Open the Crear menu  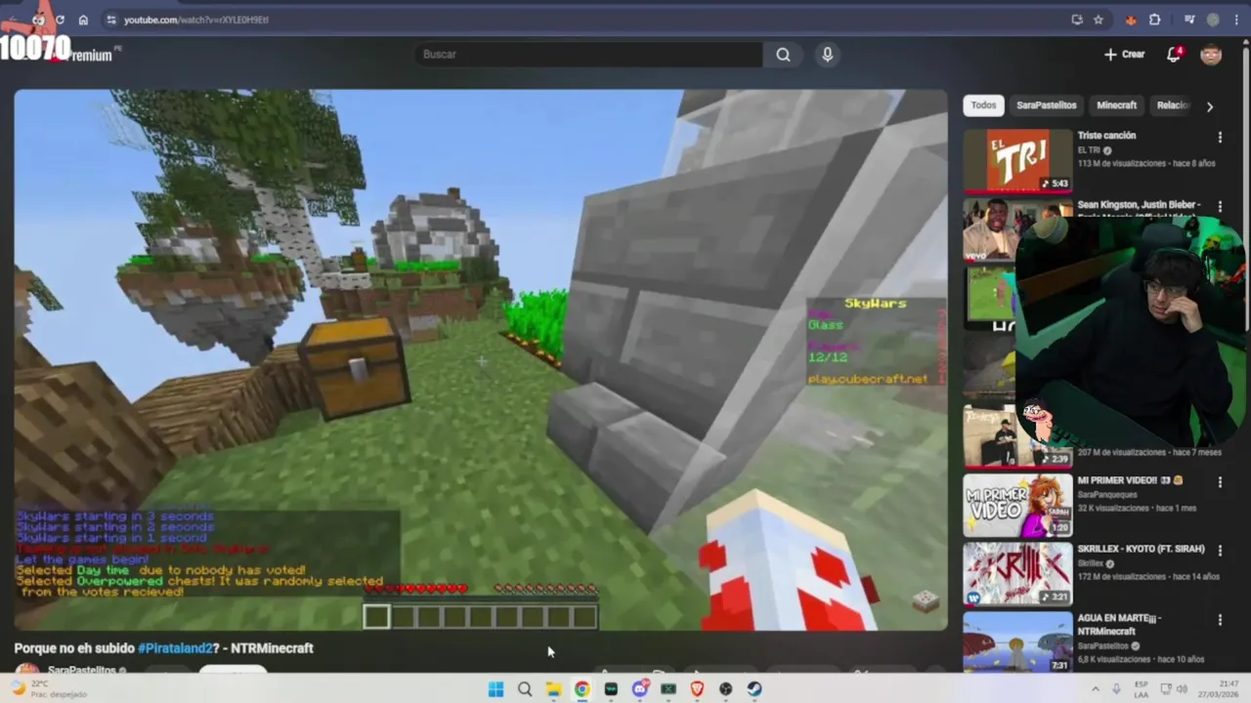1124,55
